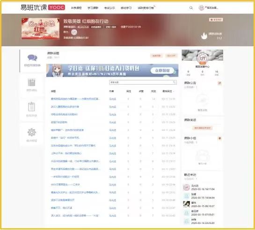Open the clipboard icon in the left sidebar

pyautogui.click(x=31, y=107)
